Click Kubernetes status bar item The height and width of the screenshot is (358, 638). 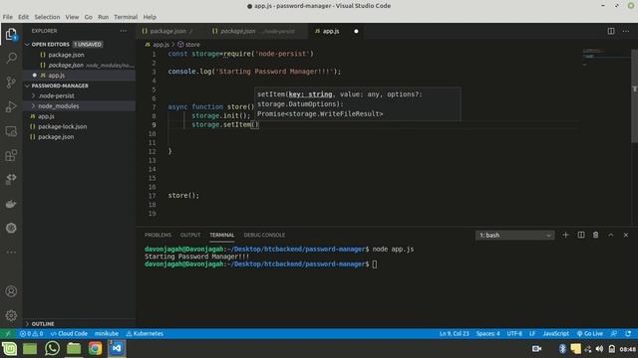click(x=145, y=334)
